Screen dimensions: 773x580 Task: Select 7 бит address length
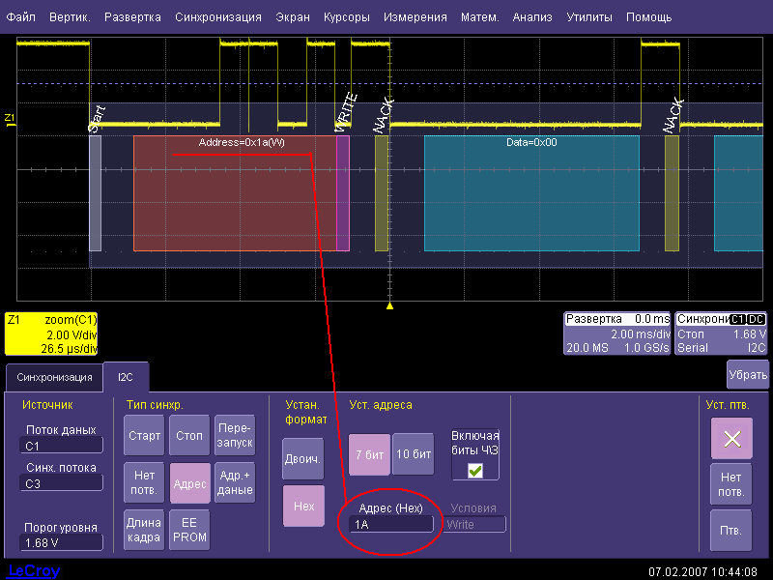point(368,454)
